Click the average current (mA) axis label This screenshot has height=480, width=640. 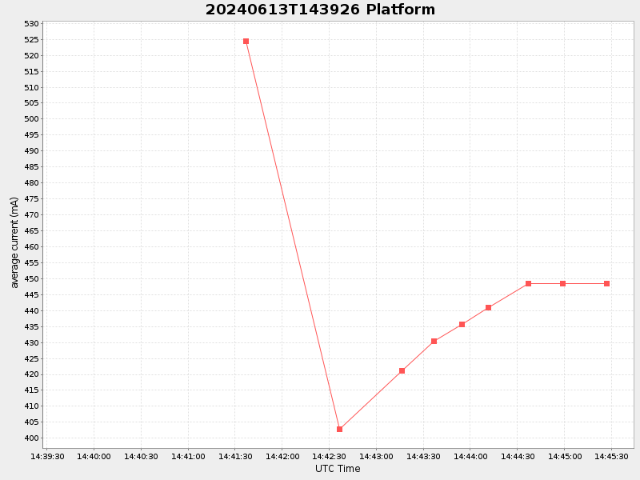pos(14,242)
